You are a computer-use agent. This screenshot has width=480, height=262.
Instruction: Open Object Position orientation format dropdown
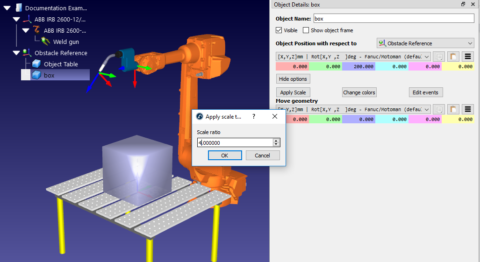pyautogui.click(x=353, y=57)
